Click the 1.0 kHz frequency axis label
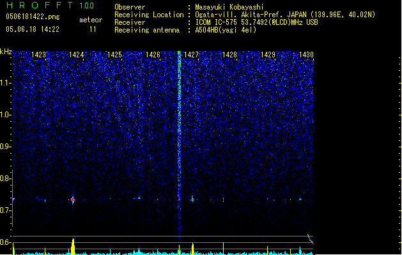 point(6,115)
